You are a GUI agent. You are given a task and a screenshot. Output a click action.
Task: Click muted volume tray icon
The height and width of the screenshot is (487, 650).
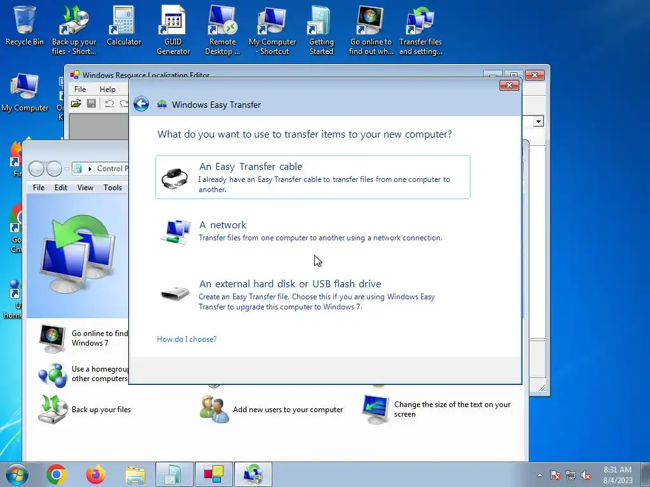586,475
